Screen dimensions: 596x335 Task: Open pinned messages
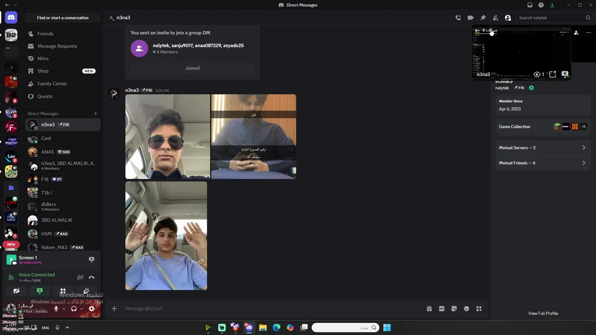pyautogui.click(x=483, y=18)
